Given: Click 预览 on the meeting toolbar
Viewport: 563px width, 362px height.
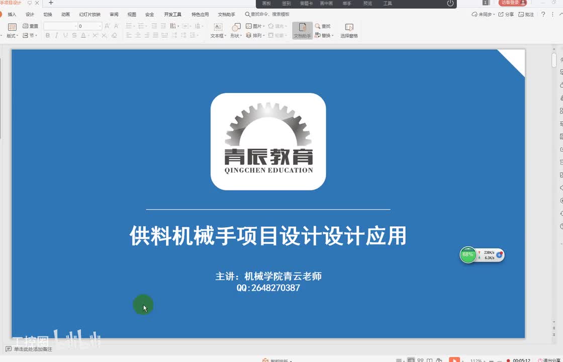Looking at the screenshot, I should pyautogui.click(x=367, y=3).
